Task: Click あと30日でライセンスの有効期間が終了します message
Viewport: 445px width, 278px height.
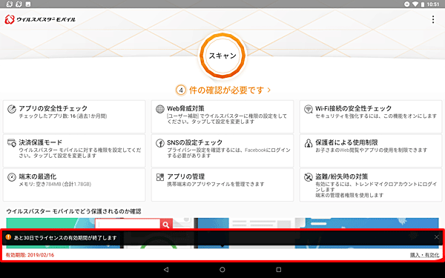Action: tap(65, 238)
